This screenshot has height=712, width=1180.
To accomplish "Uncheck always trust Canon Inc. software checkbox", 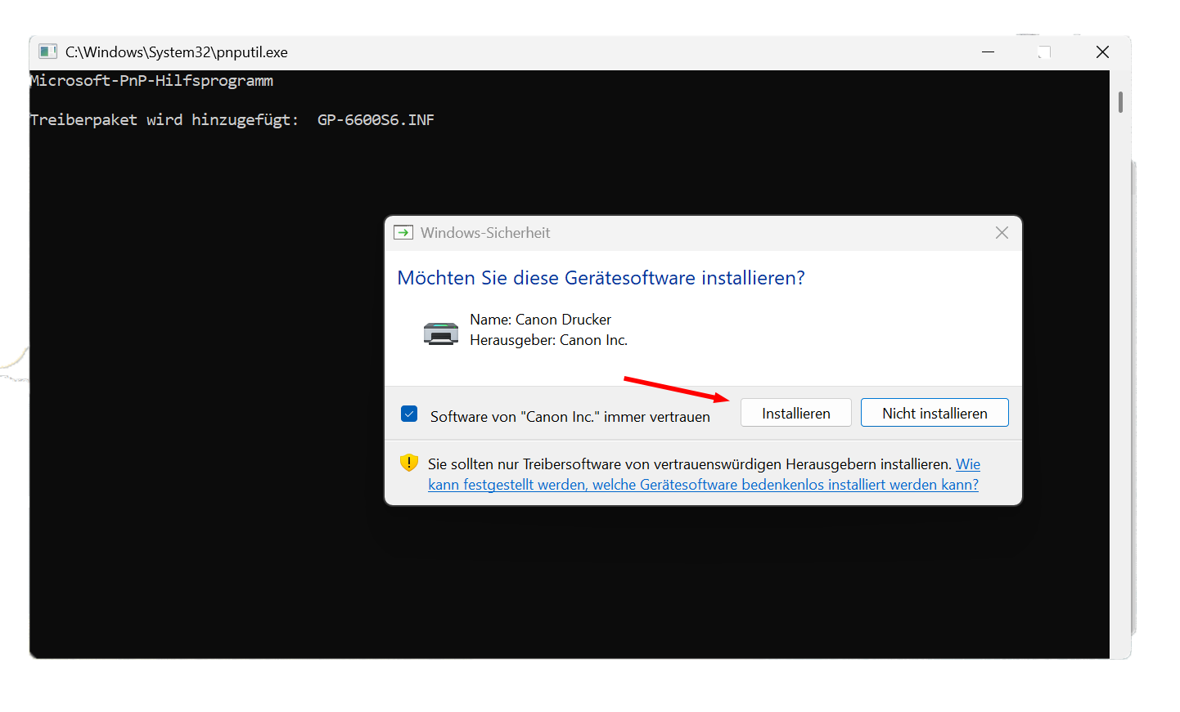I will point(409,414).
